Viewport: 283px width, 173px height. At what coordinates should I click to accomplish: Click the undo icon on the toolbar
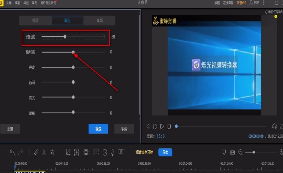(x=12, y=152)
